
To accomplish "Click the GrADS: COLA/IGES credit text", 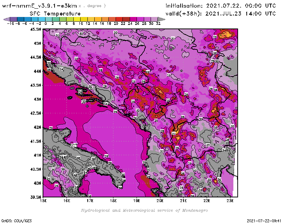I will [14, 220].
